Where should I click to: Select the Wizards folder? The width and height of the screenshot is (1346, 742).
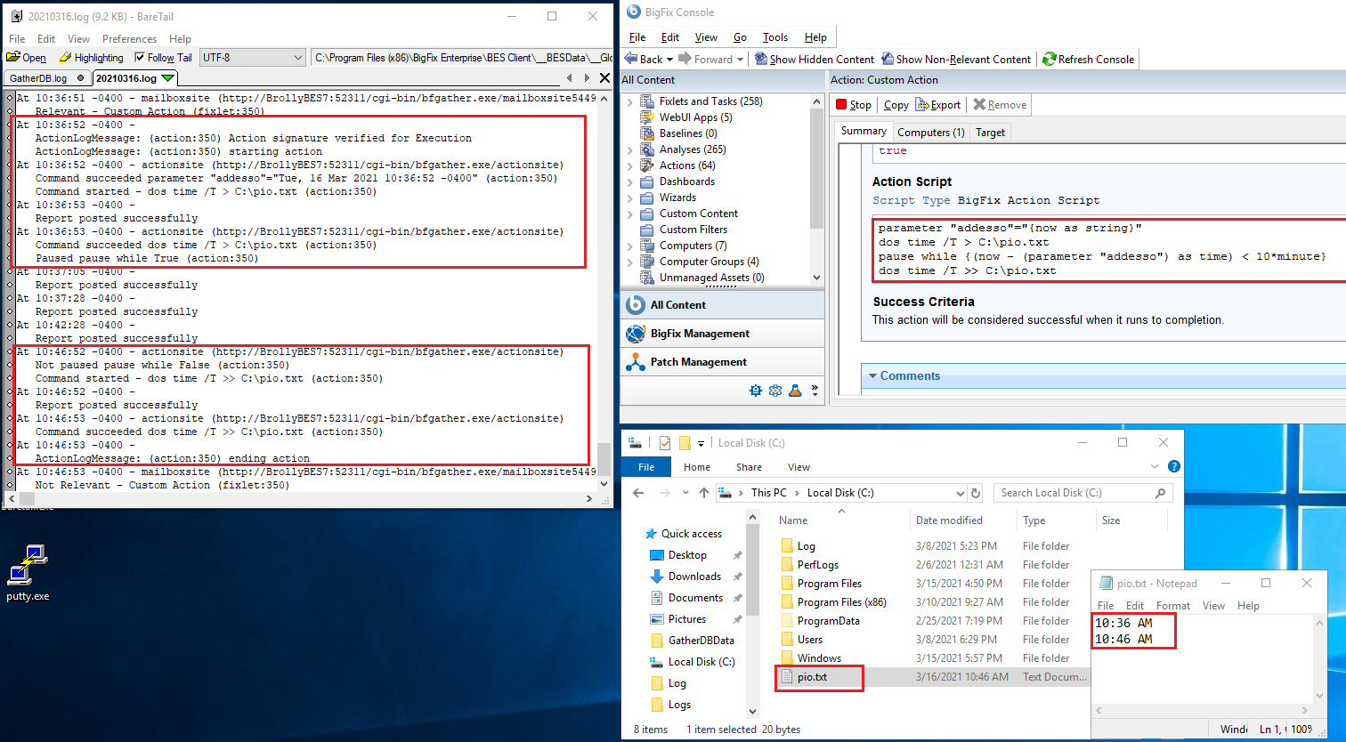(677, 198)
